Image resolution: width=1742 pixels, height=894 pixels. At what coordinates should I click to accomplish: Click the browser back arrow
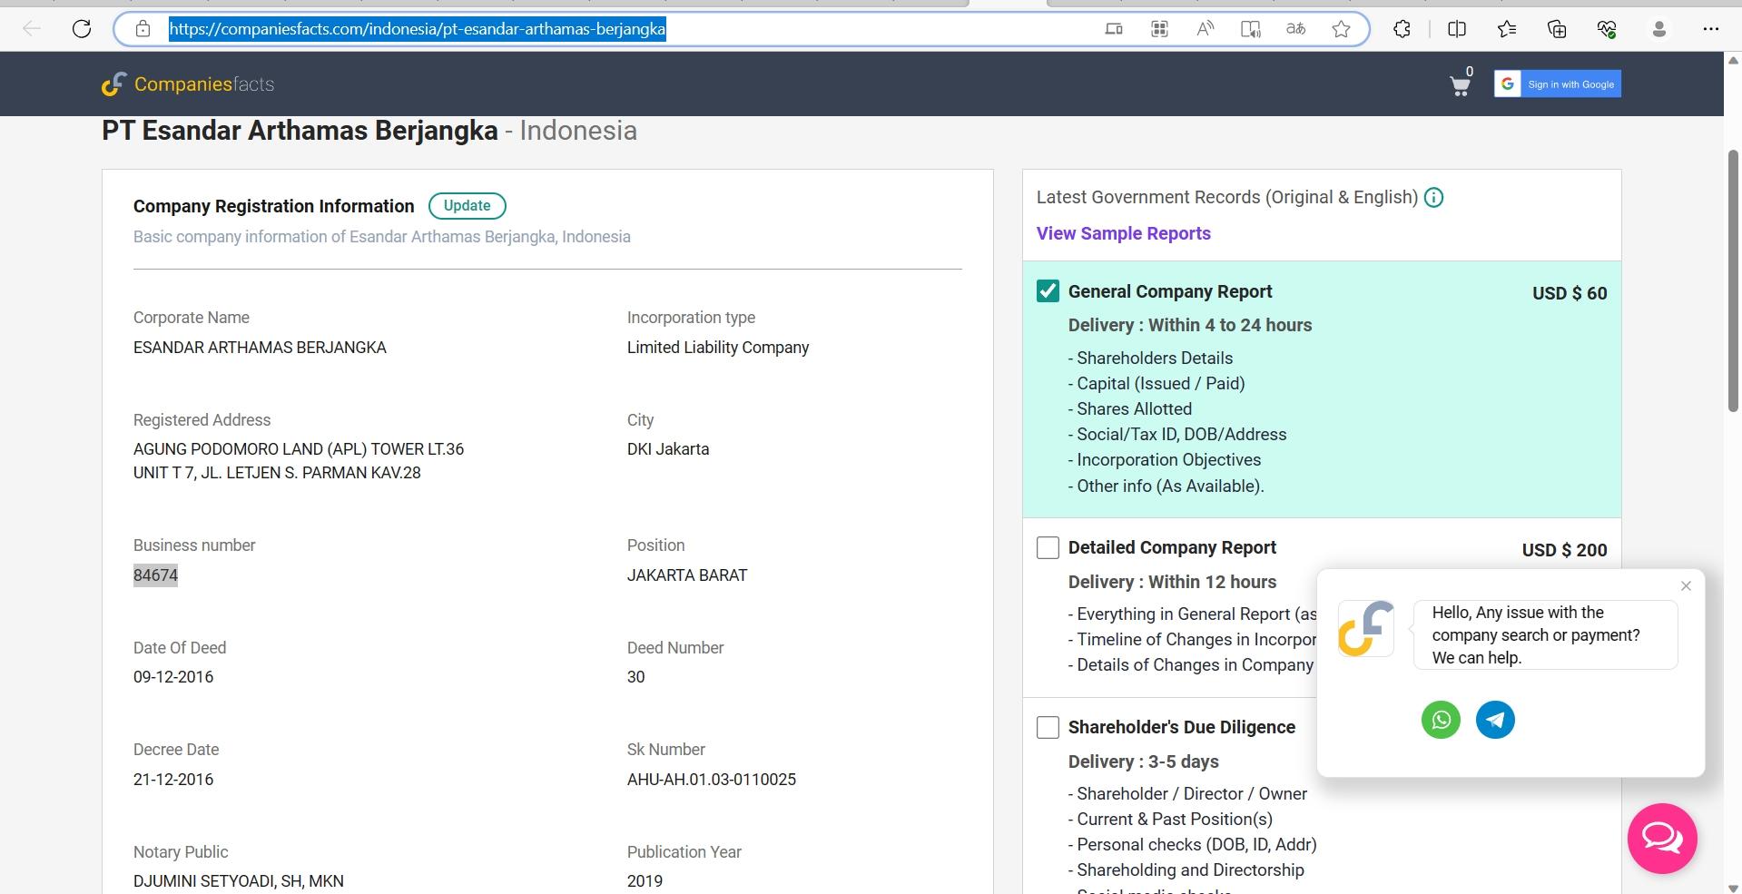click(x=32, y=29)
